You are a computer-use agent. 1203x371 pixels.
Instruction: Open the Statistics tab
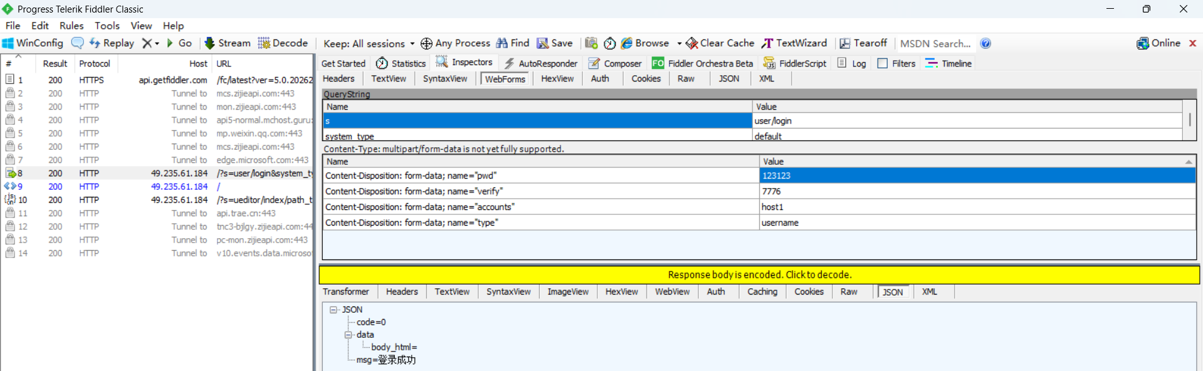click(401, 63)
